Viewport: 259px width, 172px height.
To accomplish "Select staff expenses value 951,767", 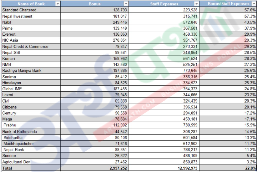I will click(164, 40).
